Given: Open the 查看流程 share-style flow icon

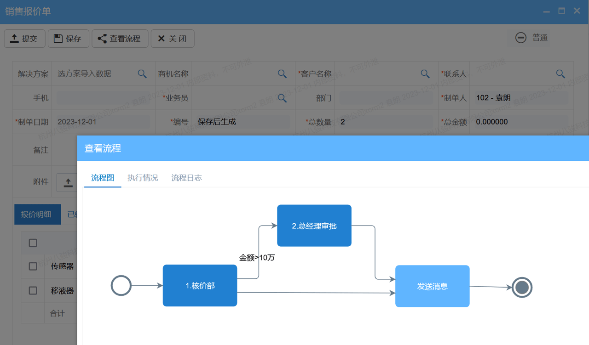Looking at the screenshot, I should (103, 39).
